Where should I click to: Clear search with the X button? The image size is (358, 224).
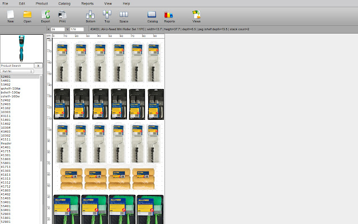tap(39, 66)
